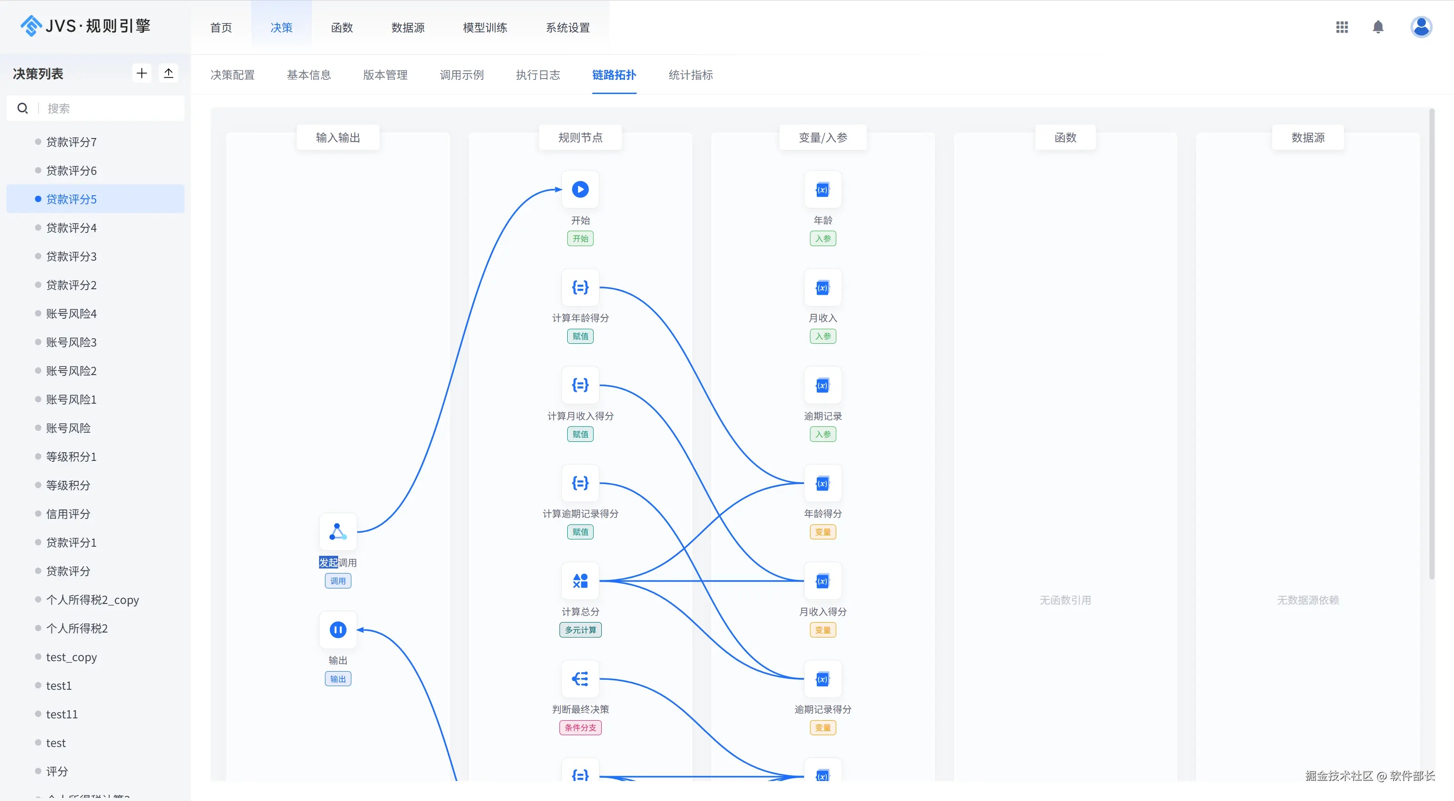Select test11 in decision list

pos(95,714)
